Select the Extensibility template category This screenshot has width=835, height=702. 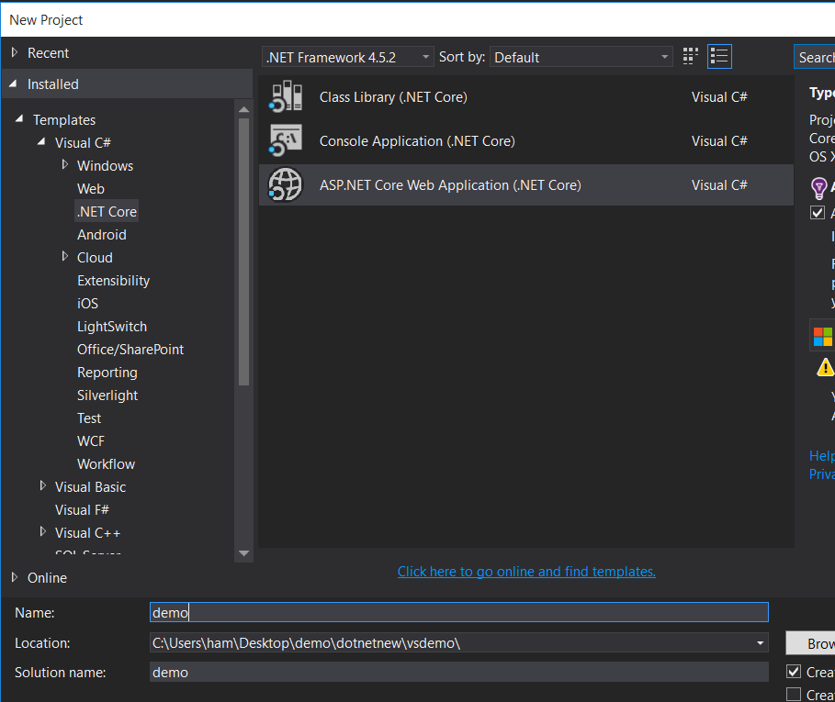(113, 280)
